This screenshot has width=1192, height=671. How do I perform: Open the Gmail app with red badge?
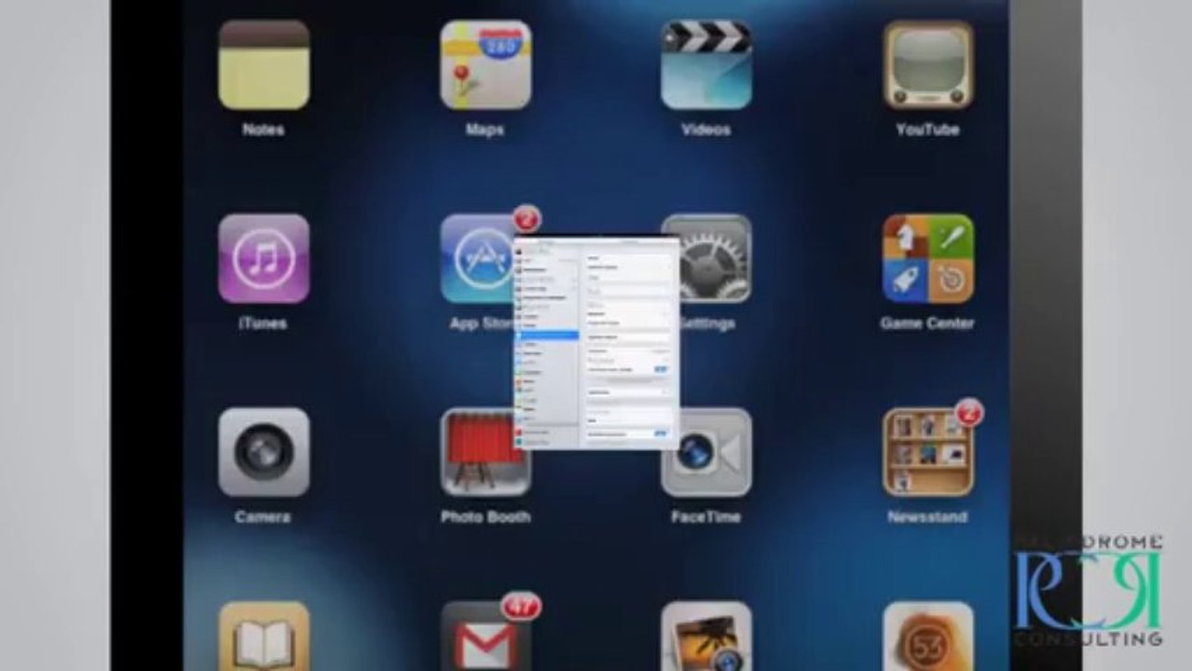(486, 637)
